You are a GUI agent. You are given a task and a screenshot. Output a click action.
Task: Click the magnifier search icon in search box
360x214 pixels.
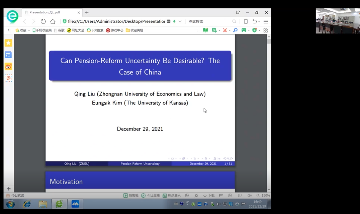pos(234,21)
